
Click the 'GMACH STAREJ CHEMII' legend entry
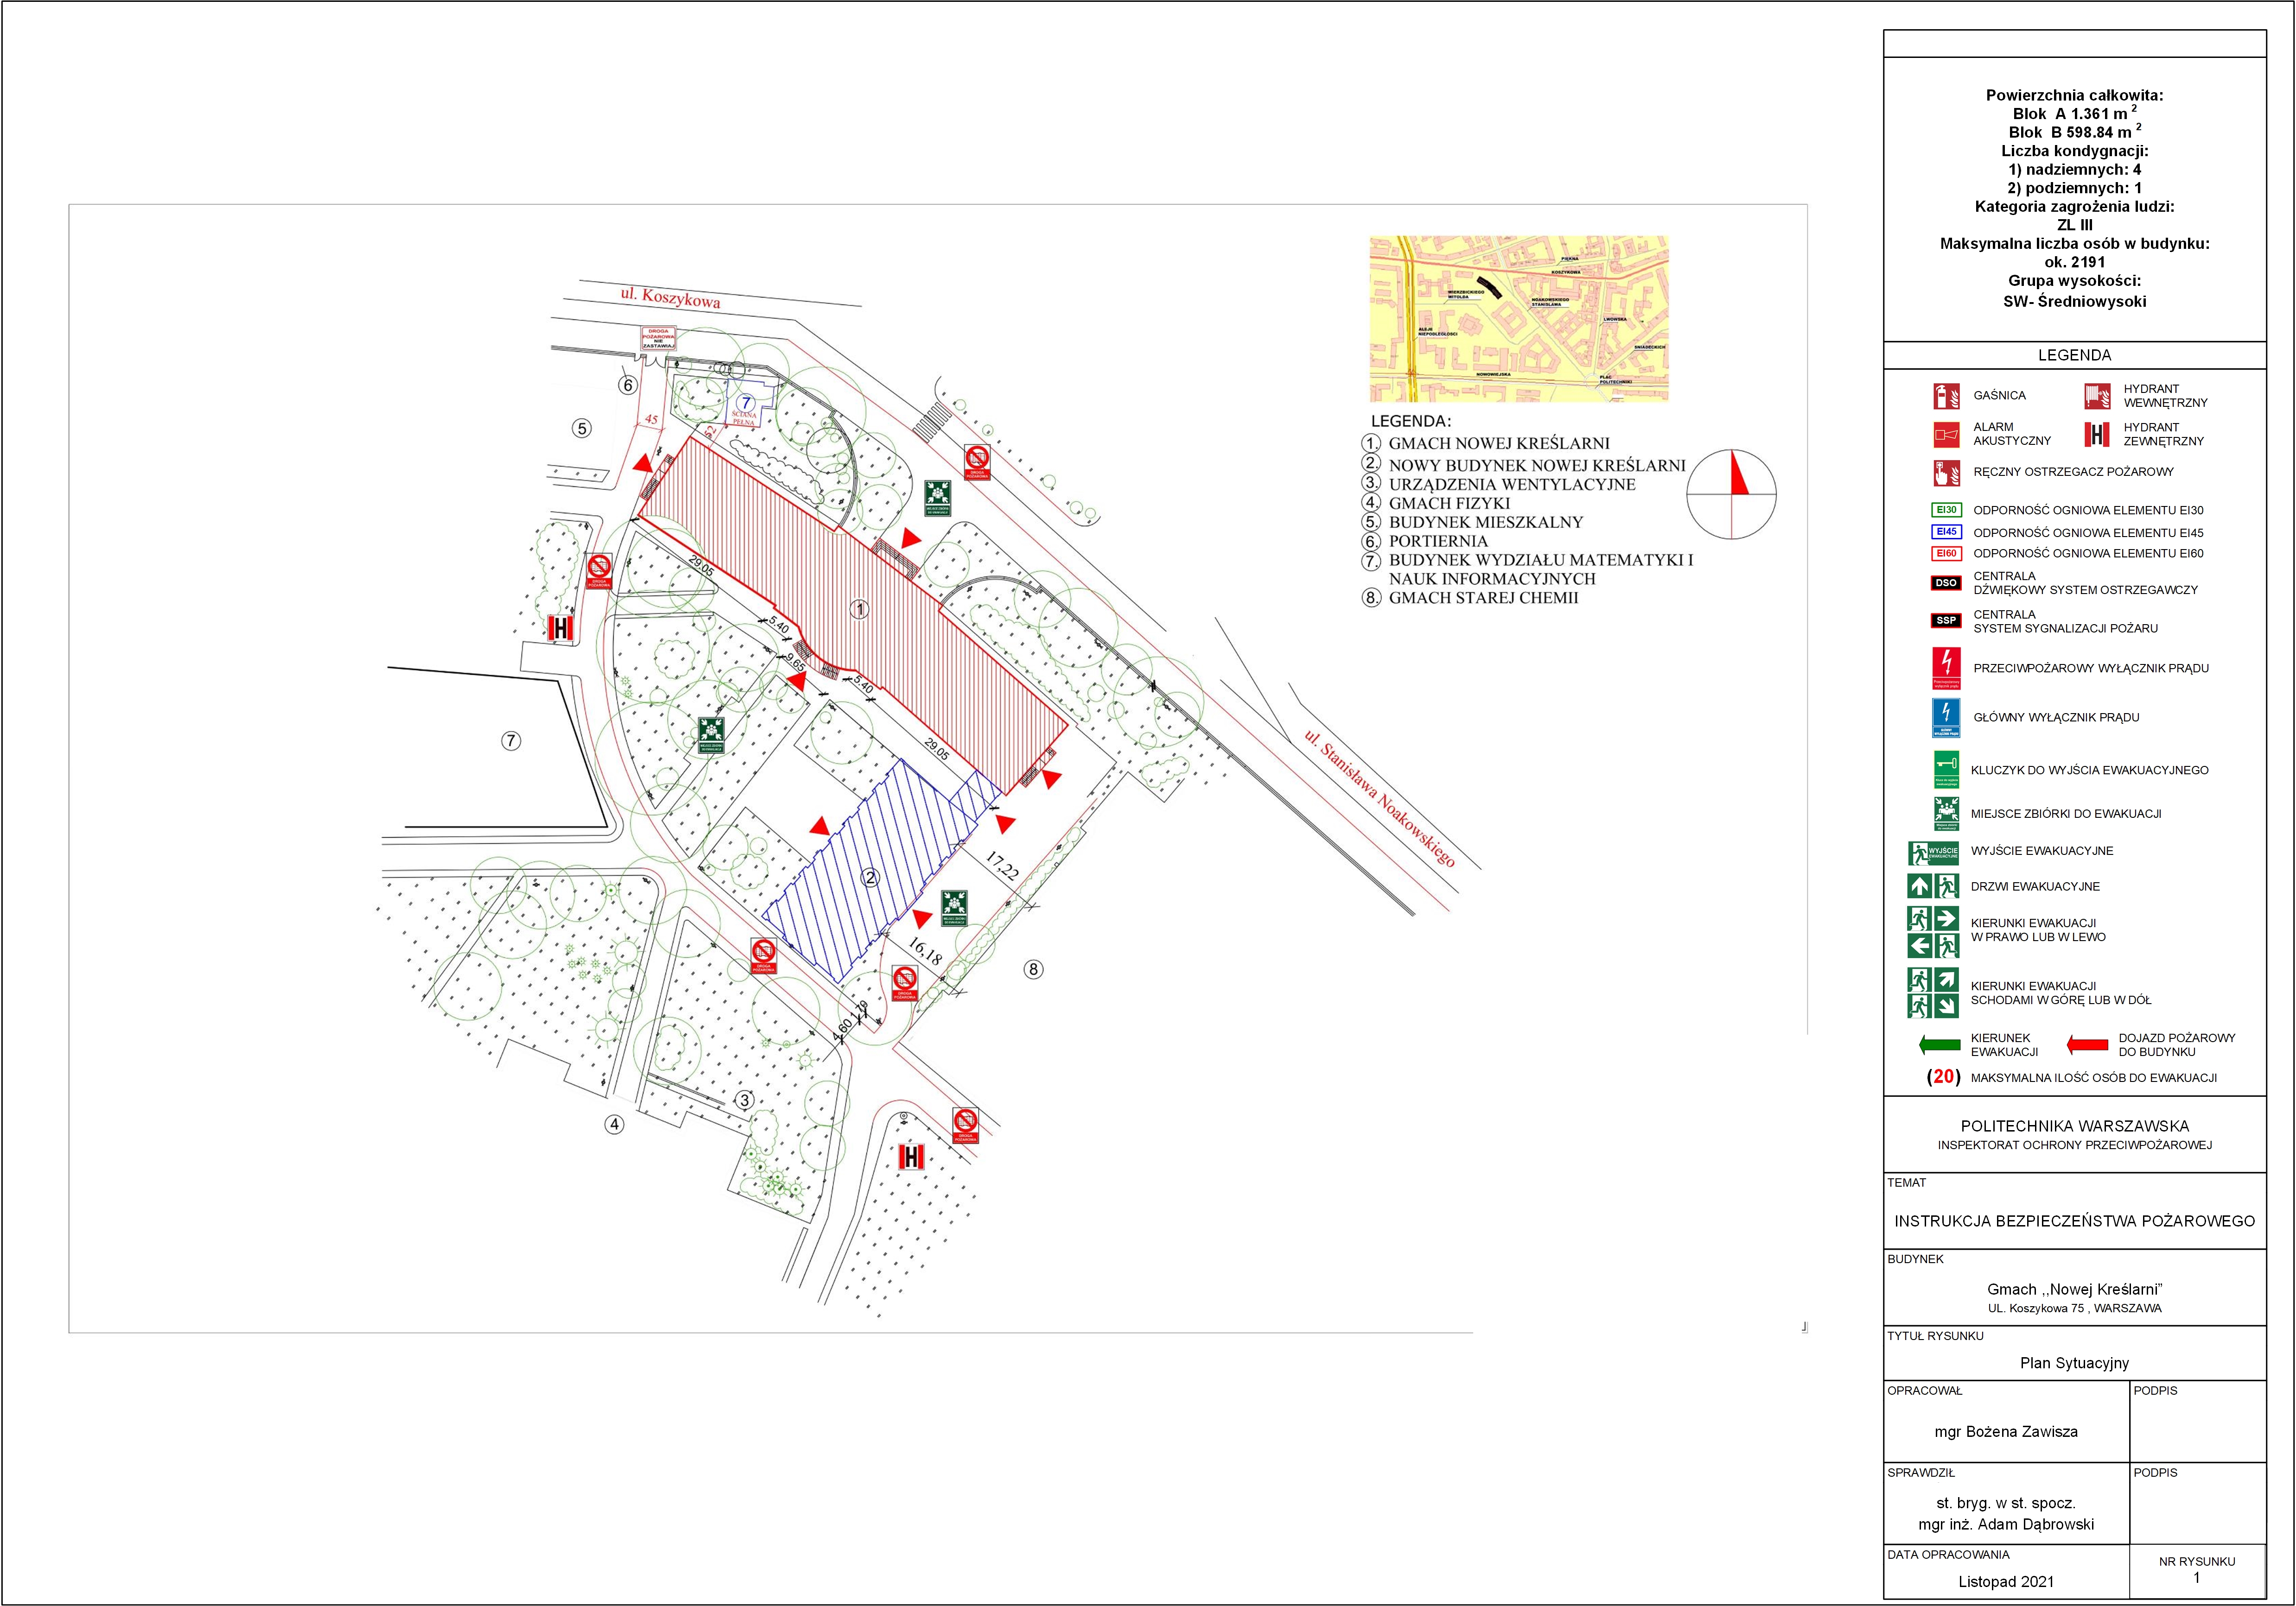(x=1483, y=598)
